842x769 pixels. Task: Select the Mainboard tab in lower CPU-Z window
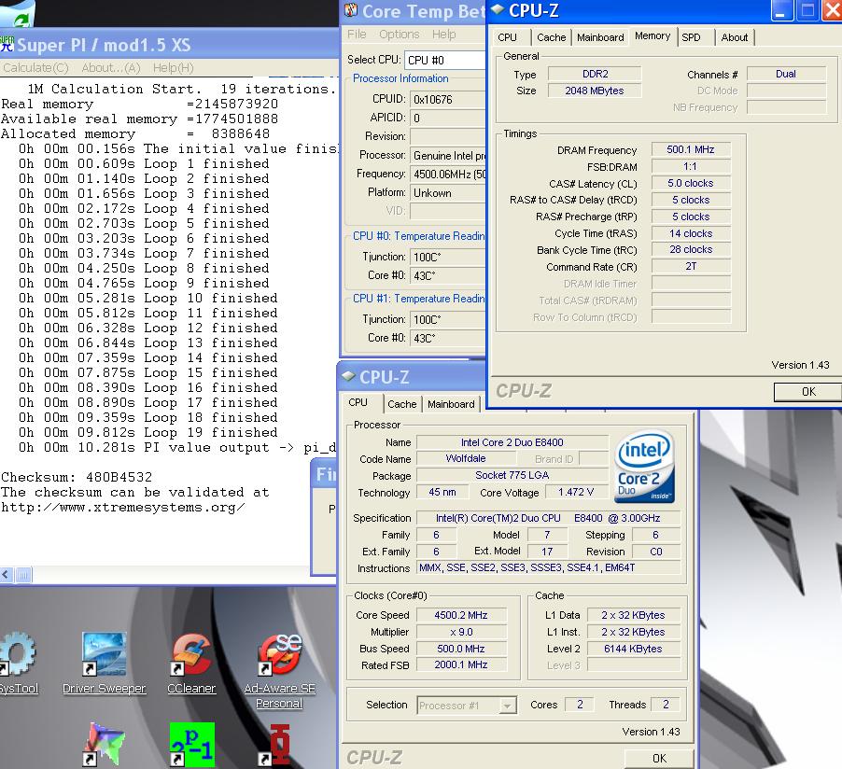click(451, 404)
